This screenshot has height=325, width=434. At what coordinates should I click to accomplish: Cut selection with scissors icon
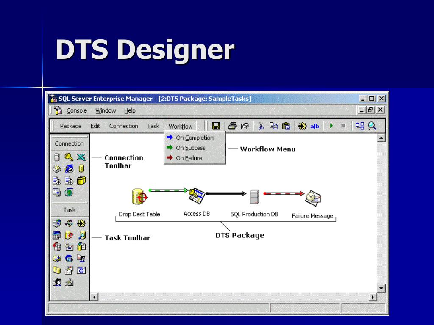coord(261,126)
